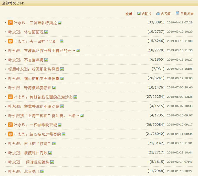
Task: Click the count (15/6246)
Action: pyautogui.click(x=156, y=41)
